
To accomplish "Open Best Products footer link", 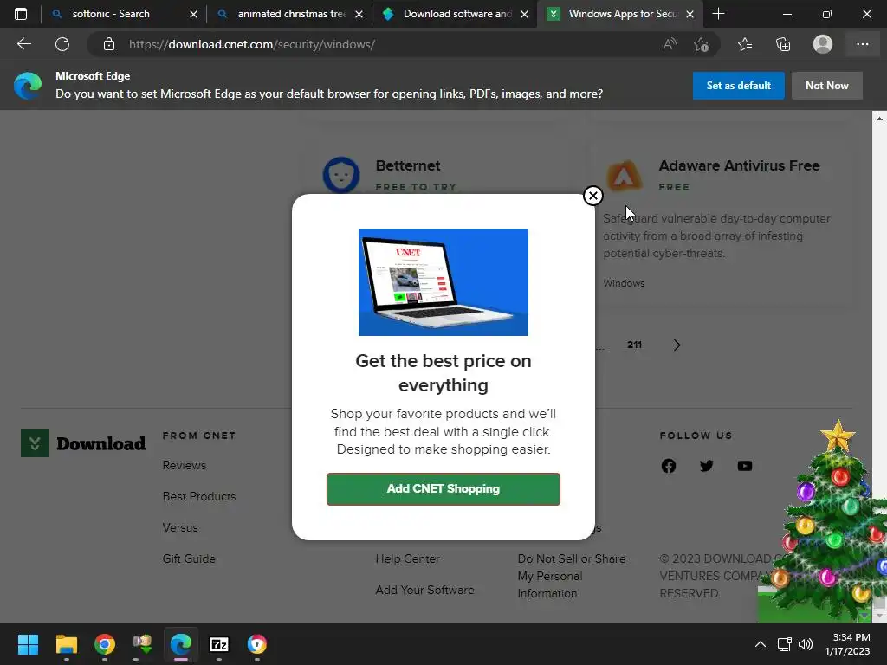I will coord(199,496).
